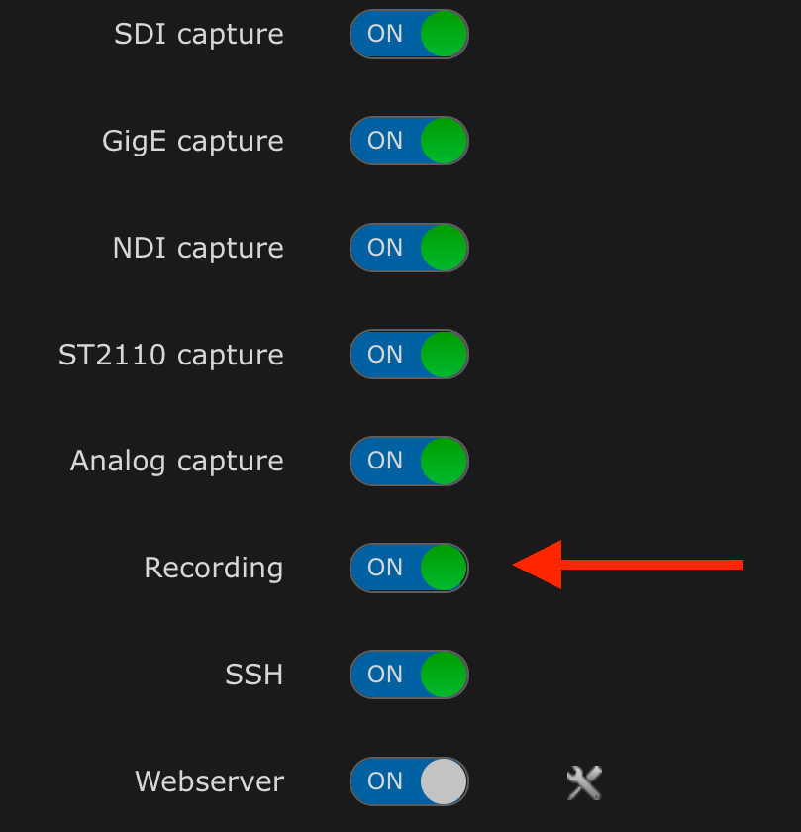Click the gray knob on Webserver switch

pos(443,781)
